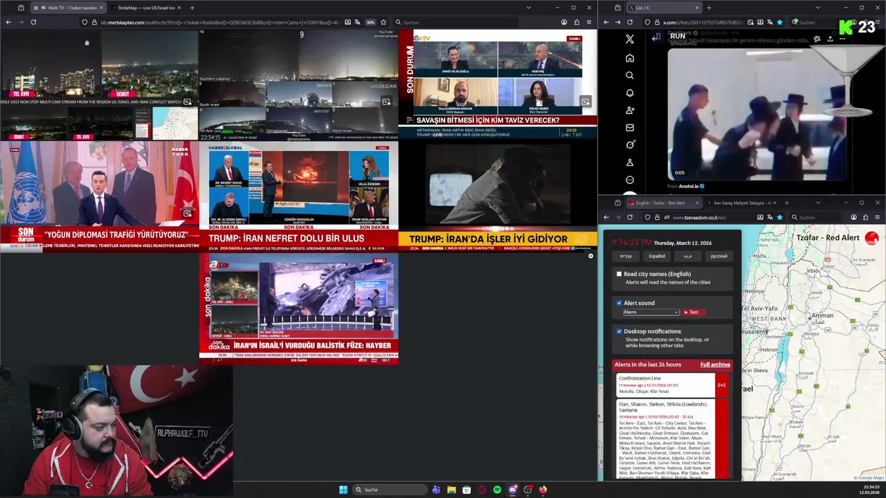Viewport: 886px width, 498px height.
Task: Open tab list chevron in X window
Action: coord(817,8)
